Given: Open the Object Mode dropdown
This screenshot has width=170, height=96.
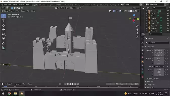Looking at the screenshot, I should click(8, 11).
